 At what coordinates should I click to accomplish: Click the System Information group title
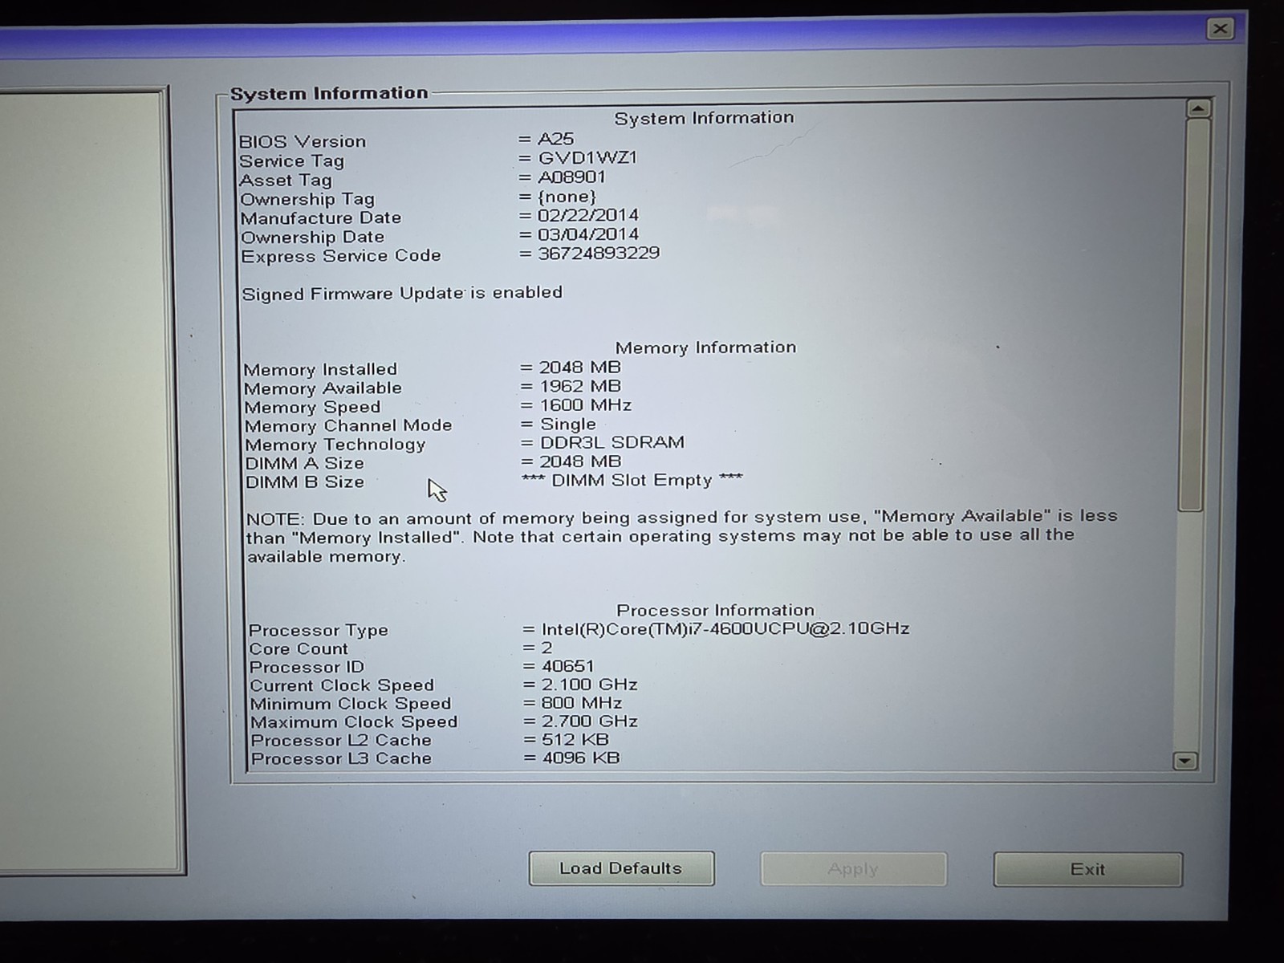coord(329,93)
